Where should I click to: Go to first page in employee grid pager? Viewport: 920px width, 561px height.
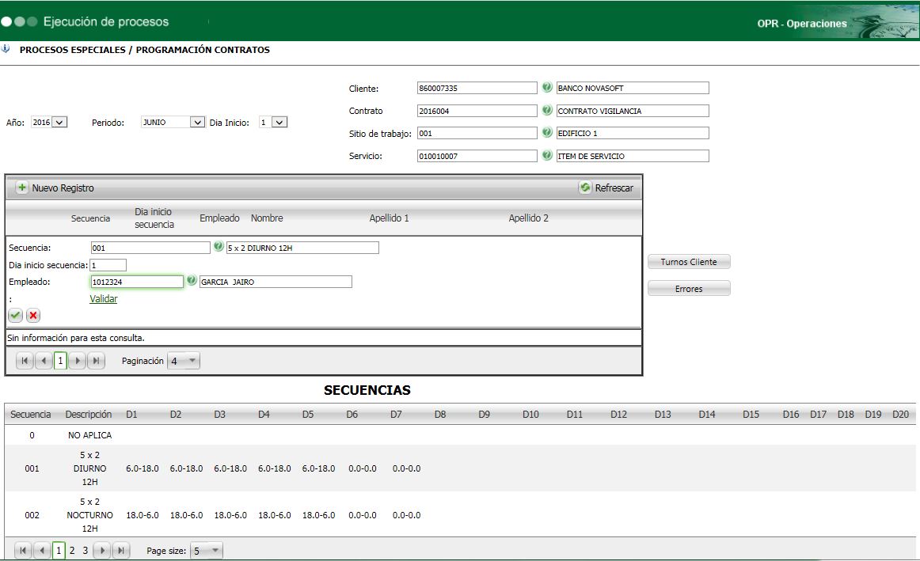tap(25, 361)
